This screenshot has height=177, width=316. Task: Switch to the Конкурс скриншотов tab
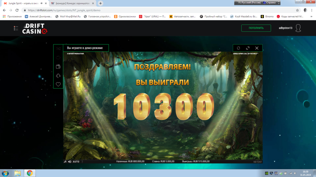click(72, 3)
